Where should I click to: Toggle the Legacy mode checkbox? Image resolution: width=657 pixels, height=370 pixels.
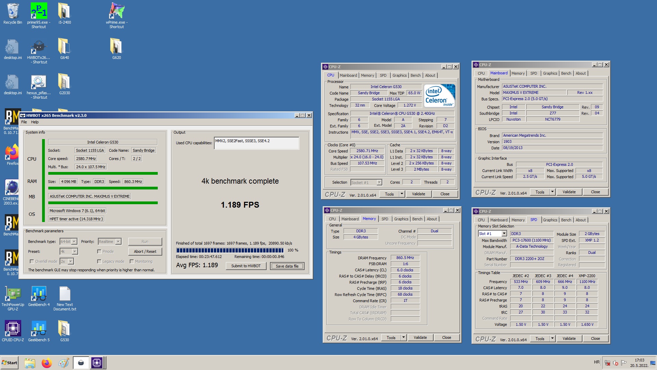(x=99, y=261)
